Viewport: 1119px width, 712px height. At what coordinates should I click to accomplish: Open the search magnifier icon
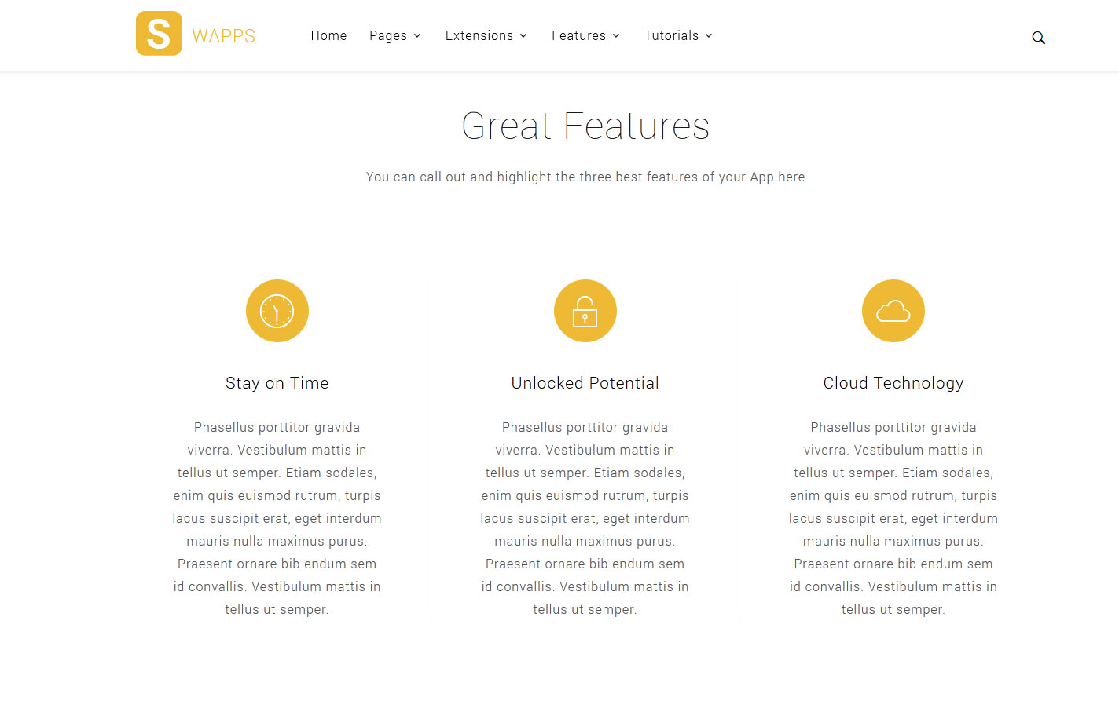(1038, 38)
